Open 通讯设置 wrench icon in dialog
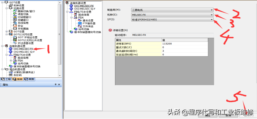257x119 pixels. [x=80, y=21]
